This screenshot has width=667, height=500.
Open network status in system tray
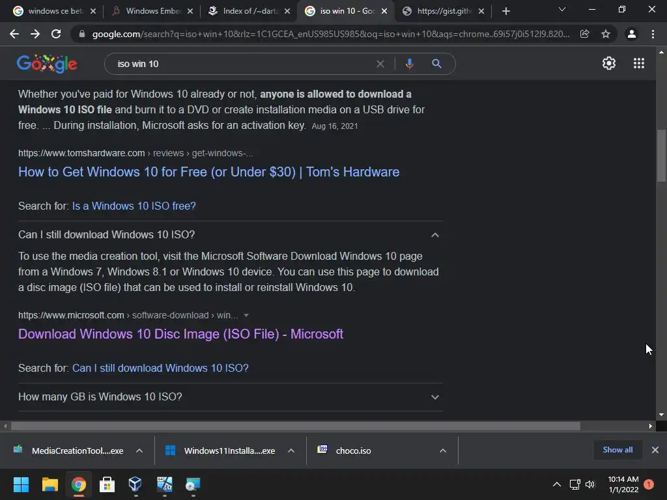click(x=575, y=484)
